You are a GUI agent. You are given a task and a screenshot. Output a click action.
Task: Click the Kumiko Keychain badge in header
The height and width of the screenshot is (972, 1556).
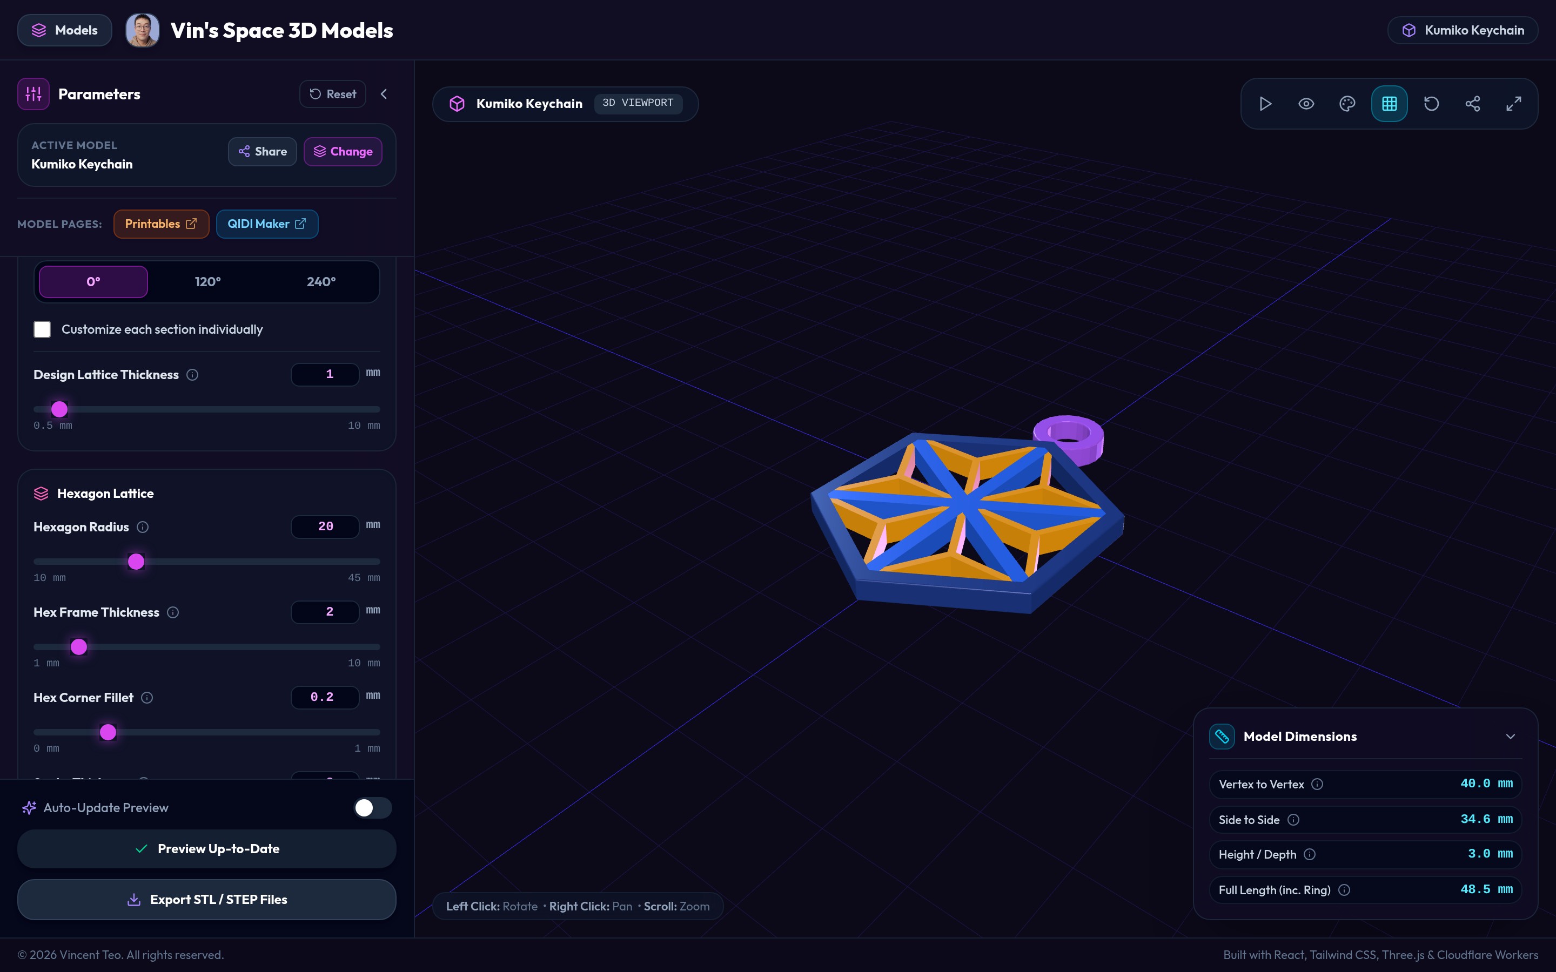click(1463, 30)
